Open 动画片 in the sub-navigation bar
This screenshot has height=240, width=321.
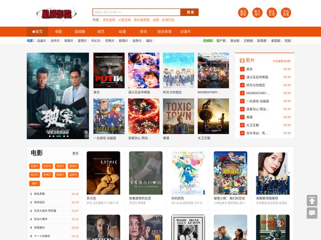(x=41, y=41)
